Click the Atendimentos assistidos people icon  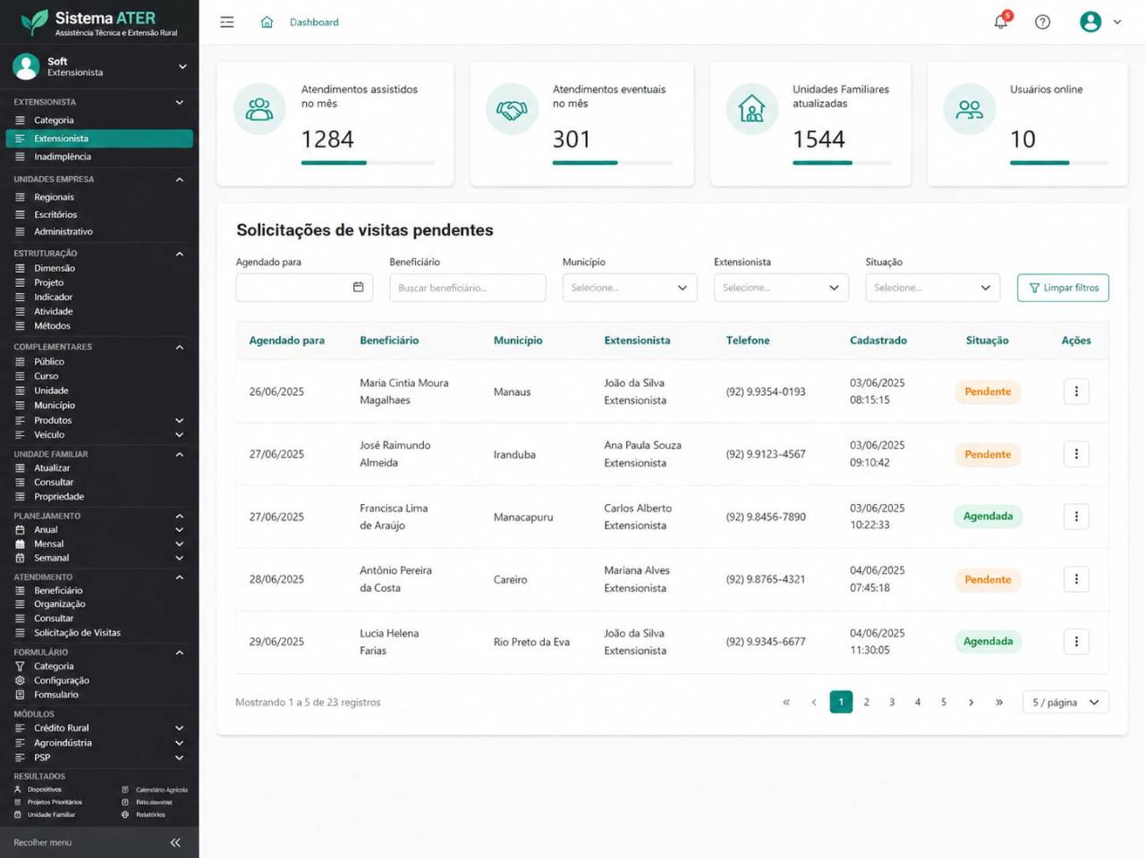pyautogui.click(x=259, y=109)
